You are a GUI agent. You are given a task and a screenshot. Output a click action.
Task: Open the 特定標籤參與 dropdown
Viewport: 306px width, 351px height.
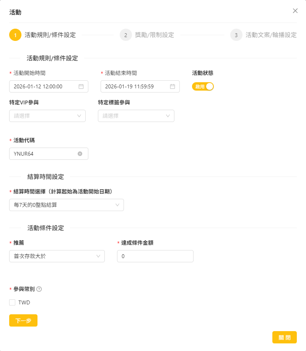(136, 116)
